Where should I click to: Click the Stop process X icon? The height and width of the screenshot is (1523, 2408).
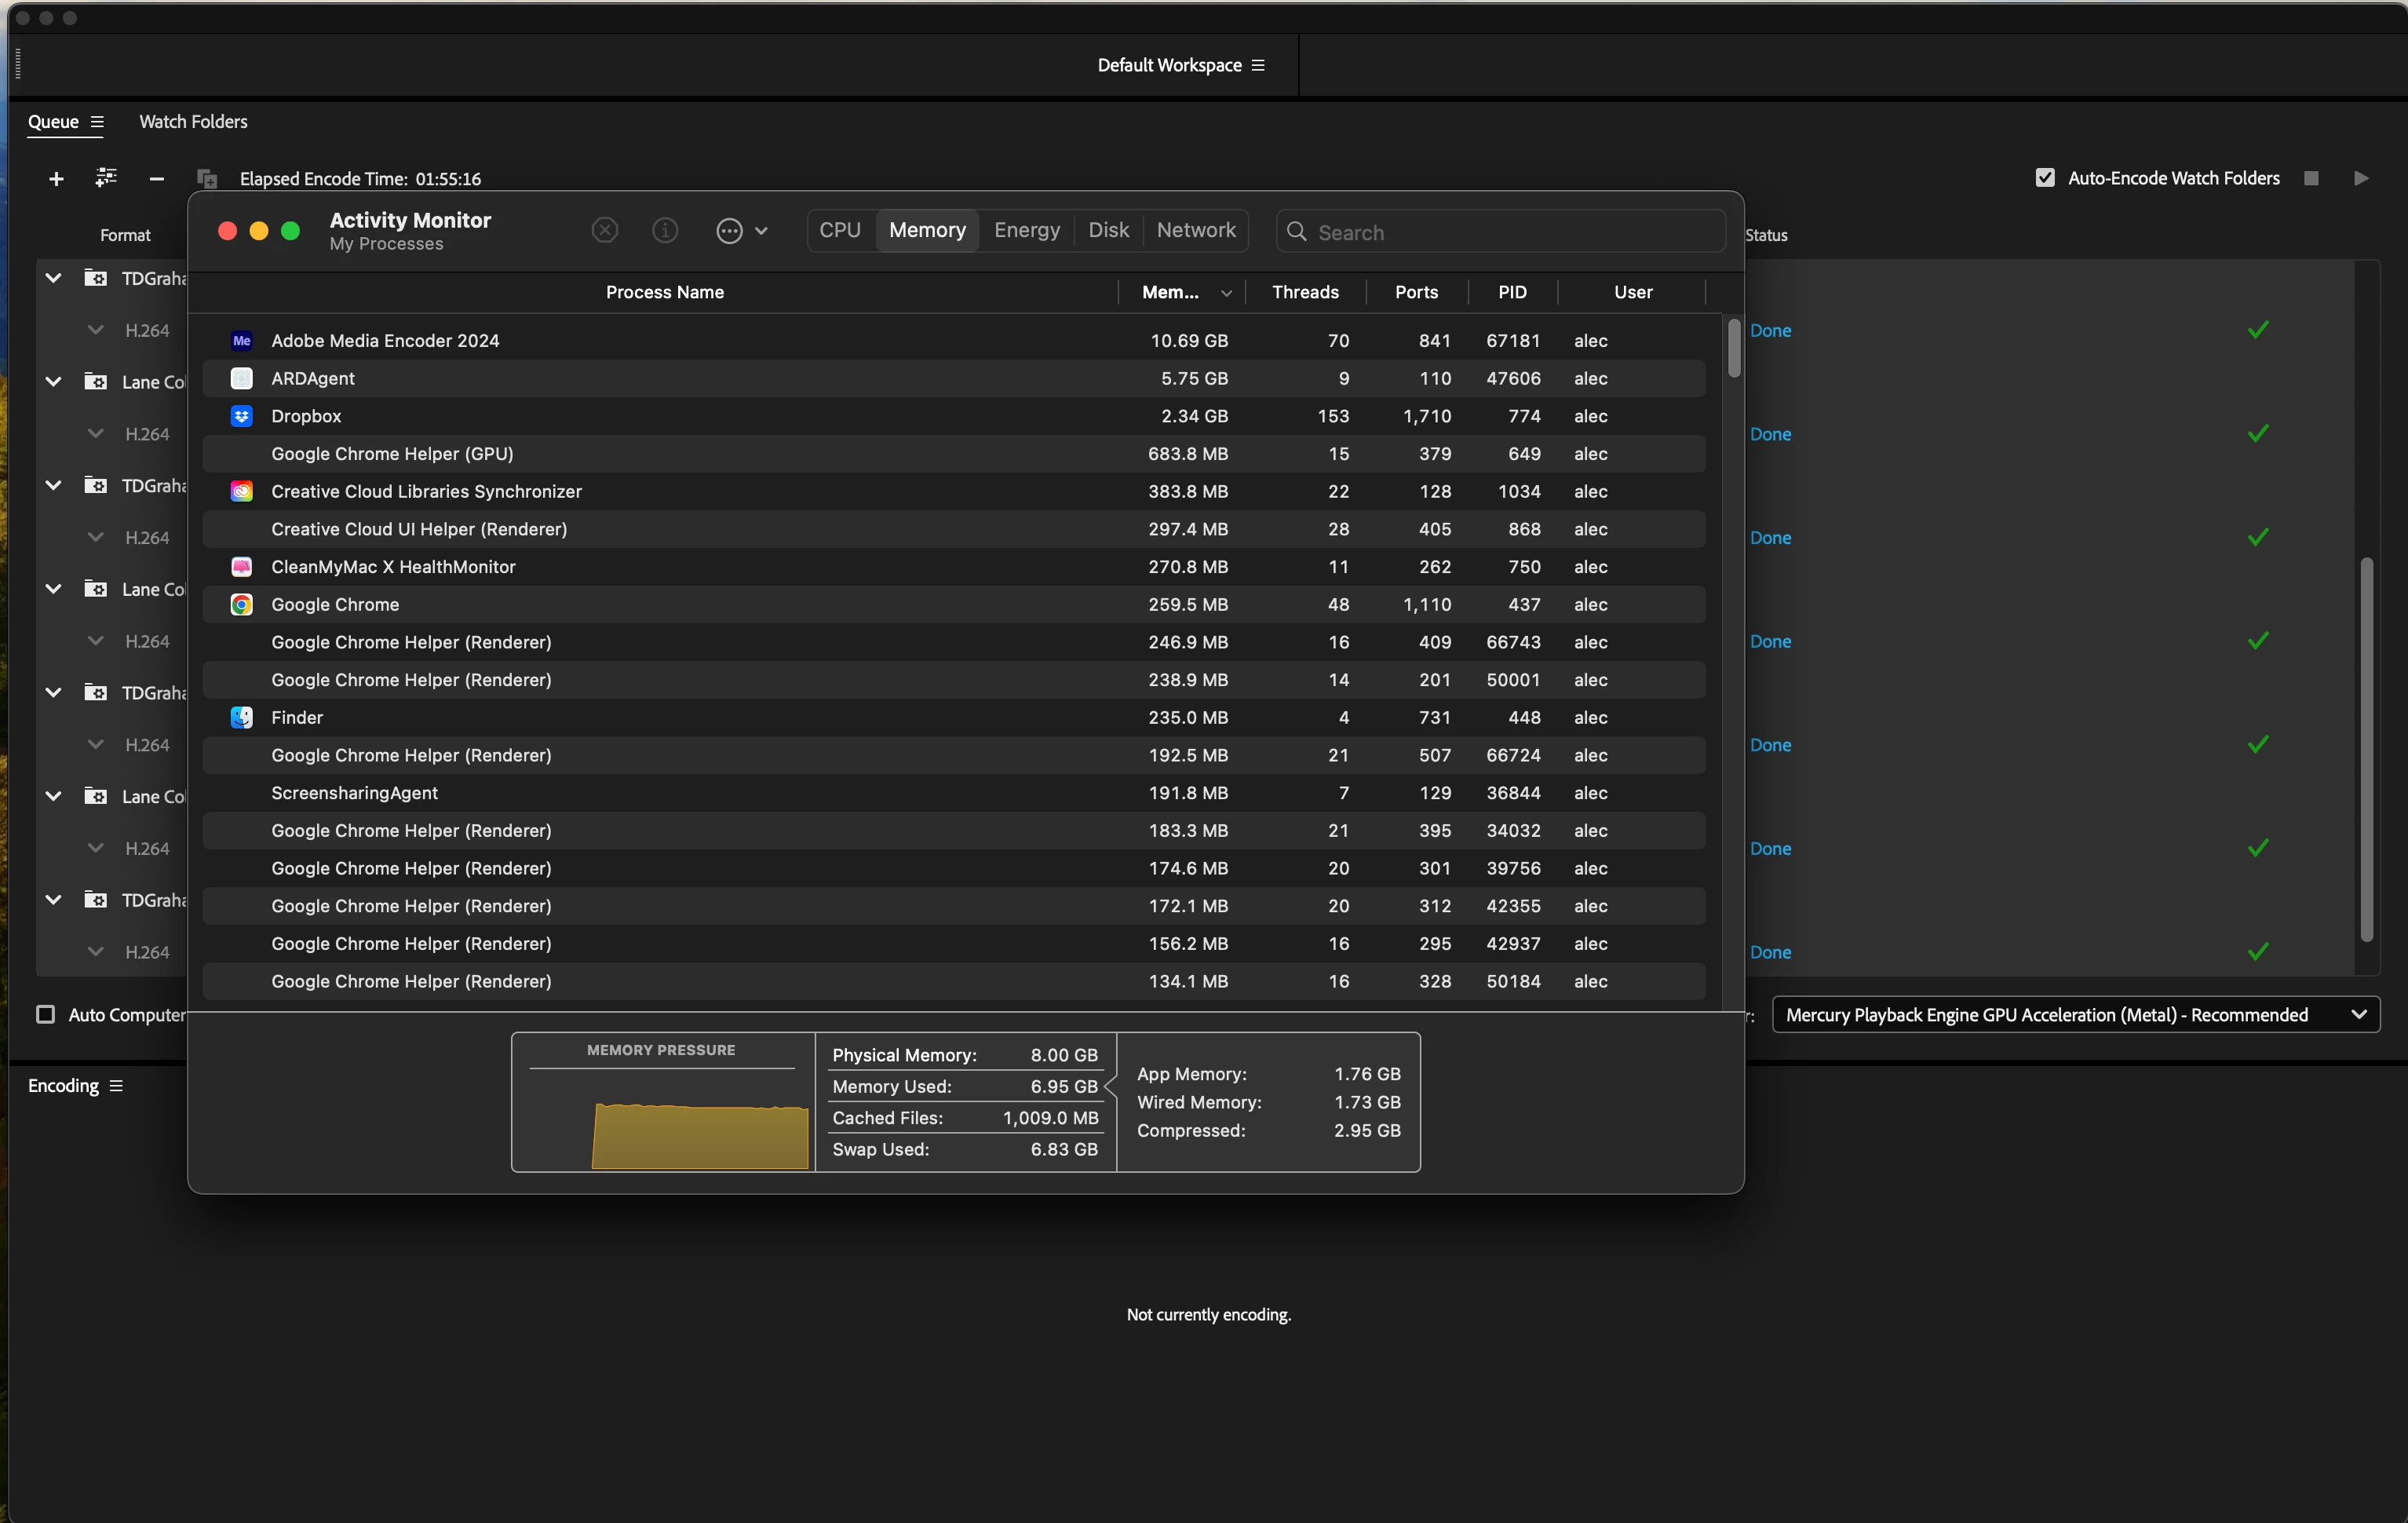604,231
